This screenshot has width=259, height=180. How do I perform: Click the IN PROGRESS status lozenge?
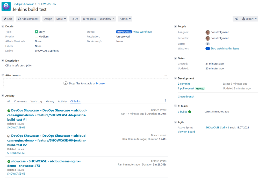click(124, 32)
